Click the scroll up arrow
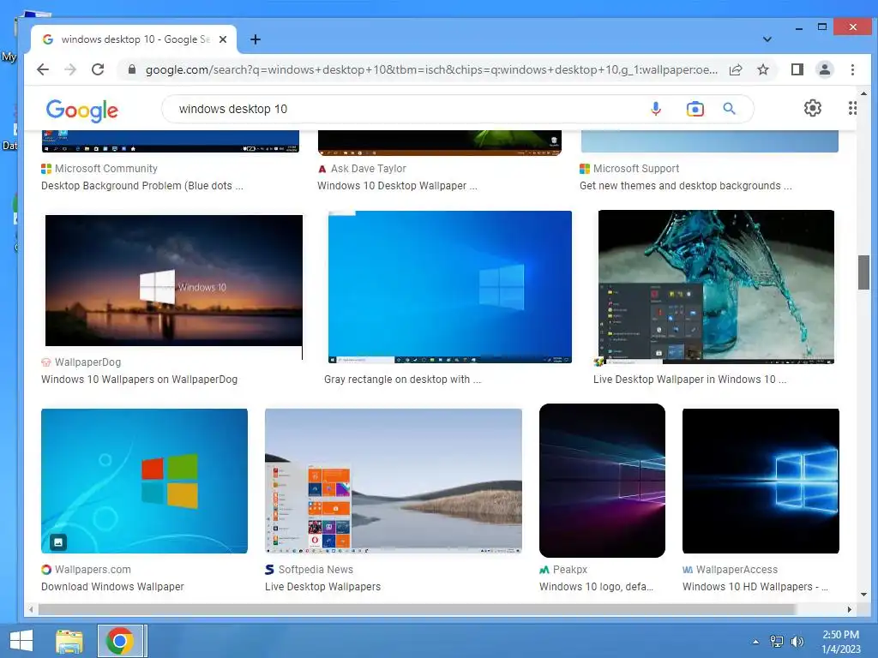This screenshot has width=878, height=658. (863, 93)
